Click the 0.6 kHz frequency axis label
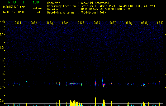 tap(2, 101)
